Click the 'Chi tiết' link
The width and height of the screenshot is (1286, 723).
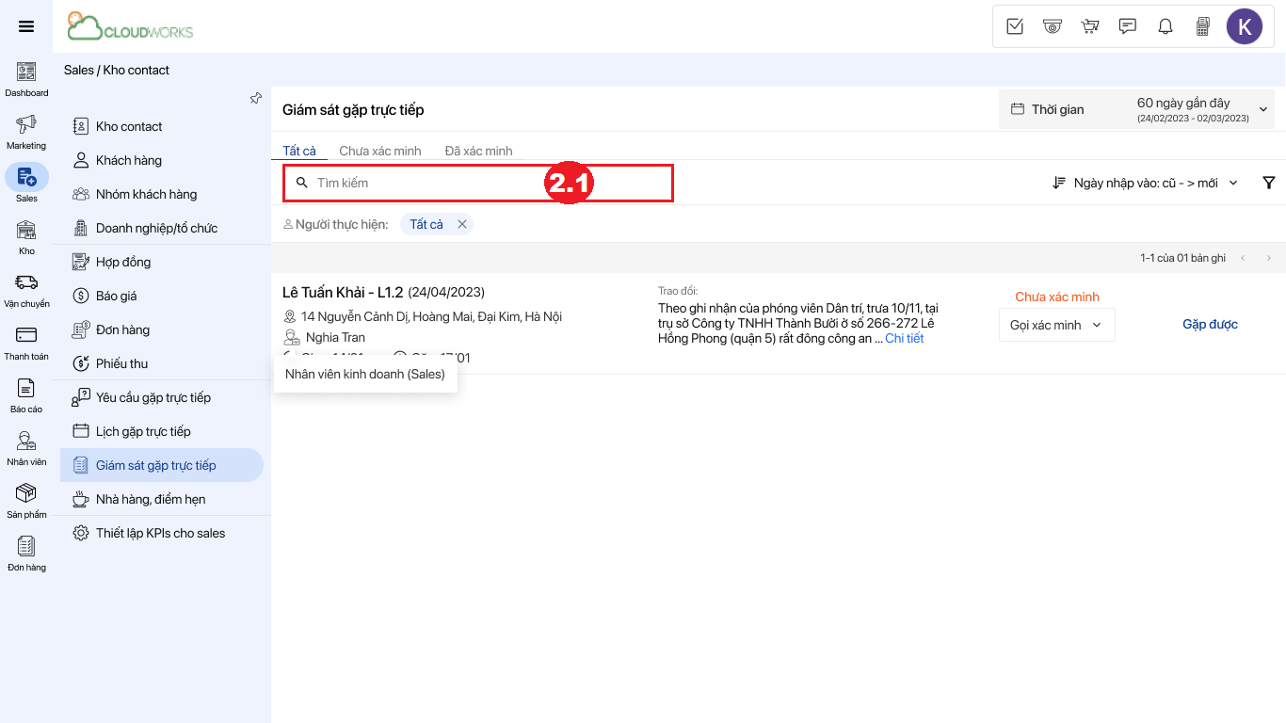[x=904, y=338]
